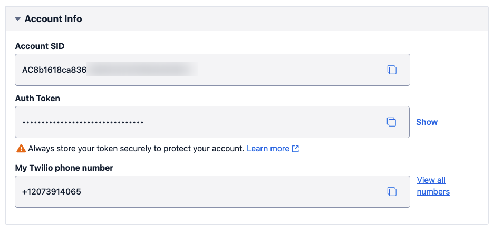Copy the Account SID to clipboard

[392, 70]
